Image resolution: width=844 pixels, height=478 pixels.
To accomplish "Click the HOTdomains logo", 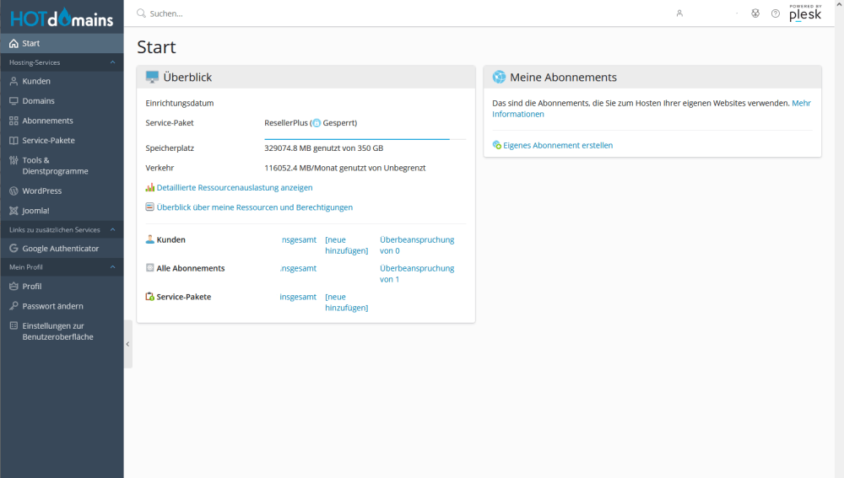I will (62, 18).
